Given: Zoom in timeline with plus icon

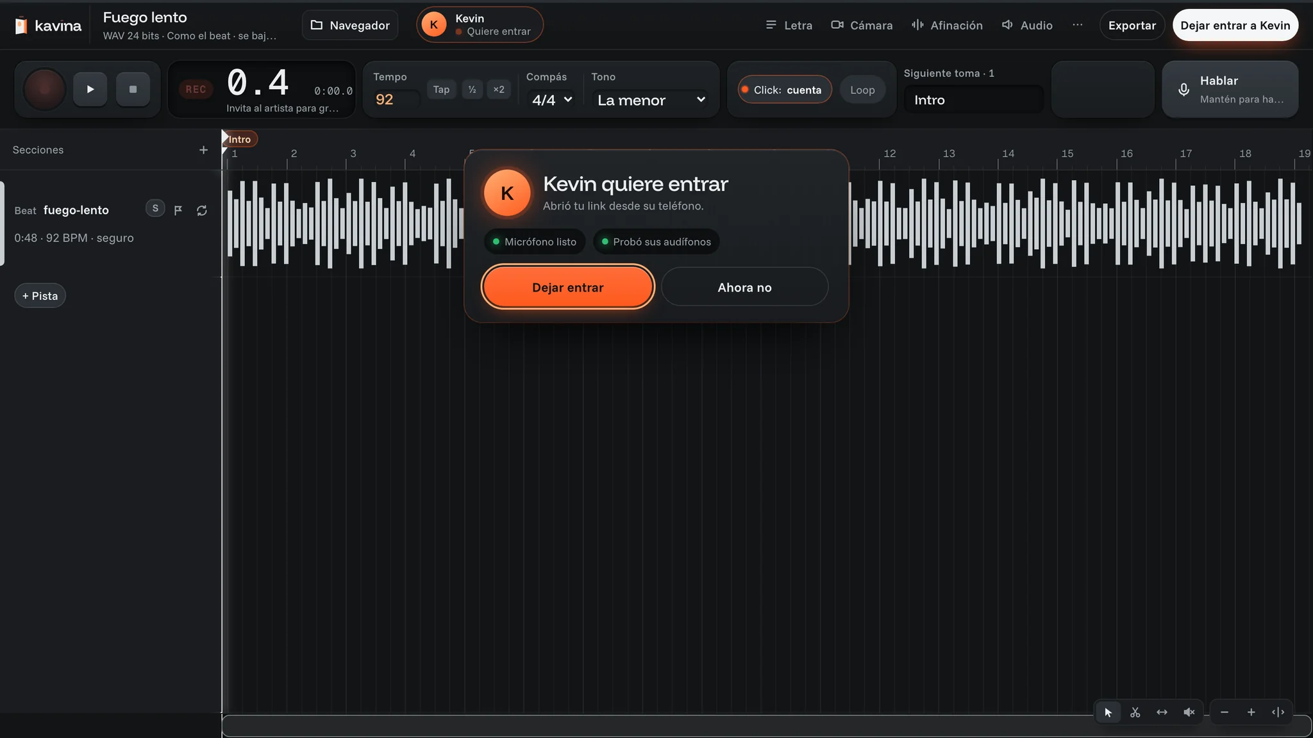Looking at the screenshot, I should click(x=1251, y=712).
